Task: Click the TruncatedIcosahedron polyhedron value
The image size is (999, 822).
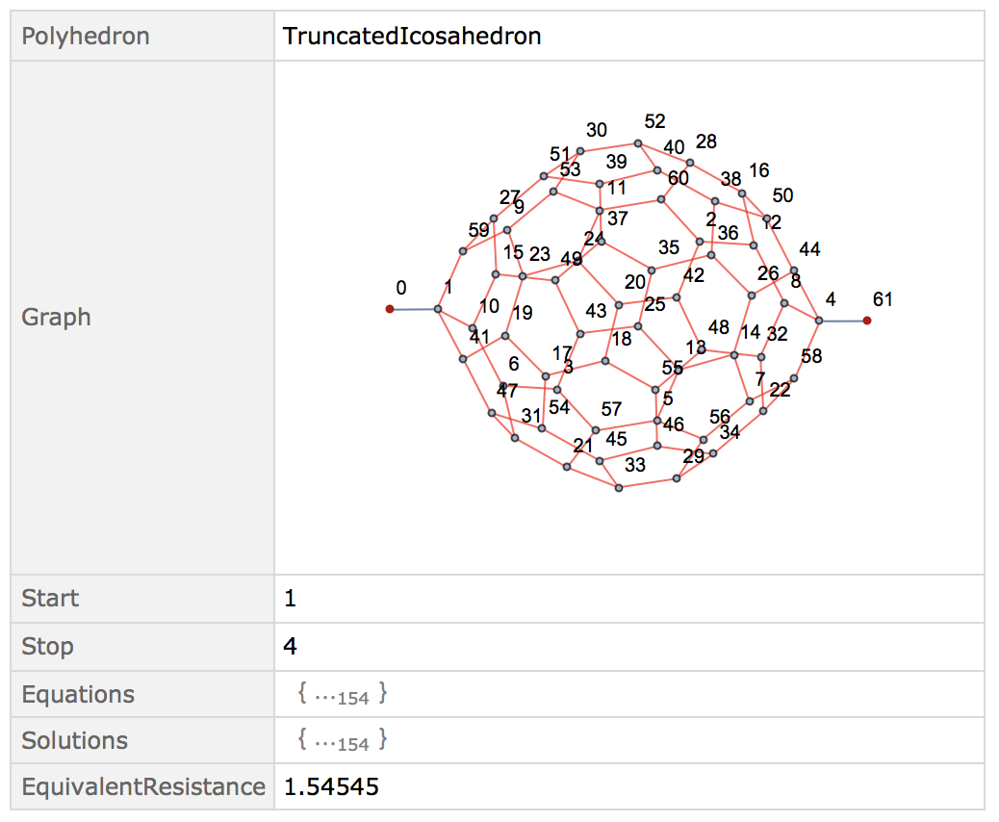Action: (412, 37)
